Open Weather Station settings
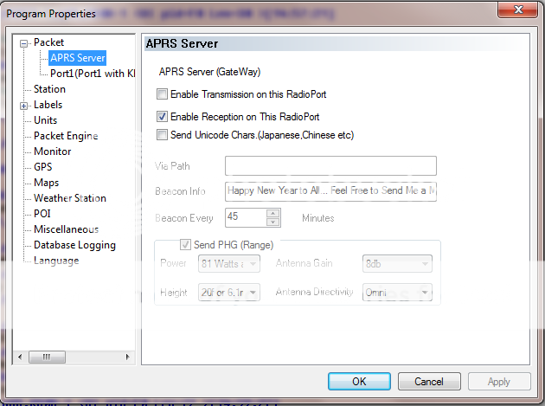The height and width of the screenshot is (406, 545). tap(69, 198)
